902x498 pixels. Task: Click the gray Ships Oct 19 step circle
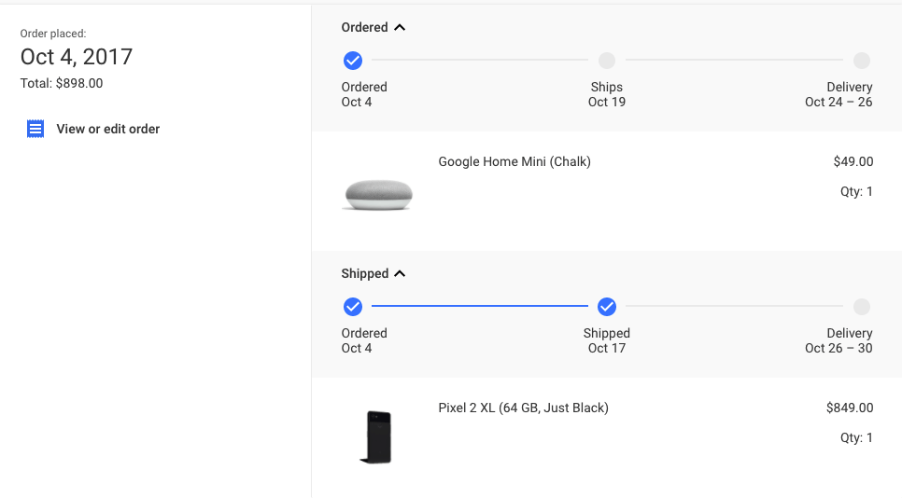(x=607, y=61)
